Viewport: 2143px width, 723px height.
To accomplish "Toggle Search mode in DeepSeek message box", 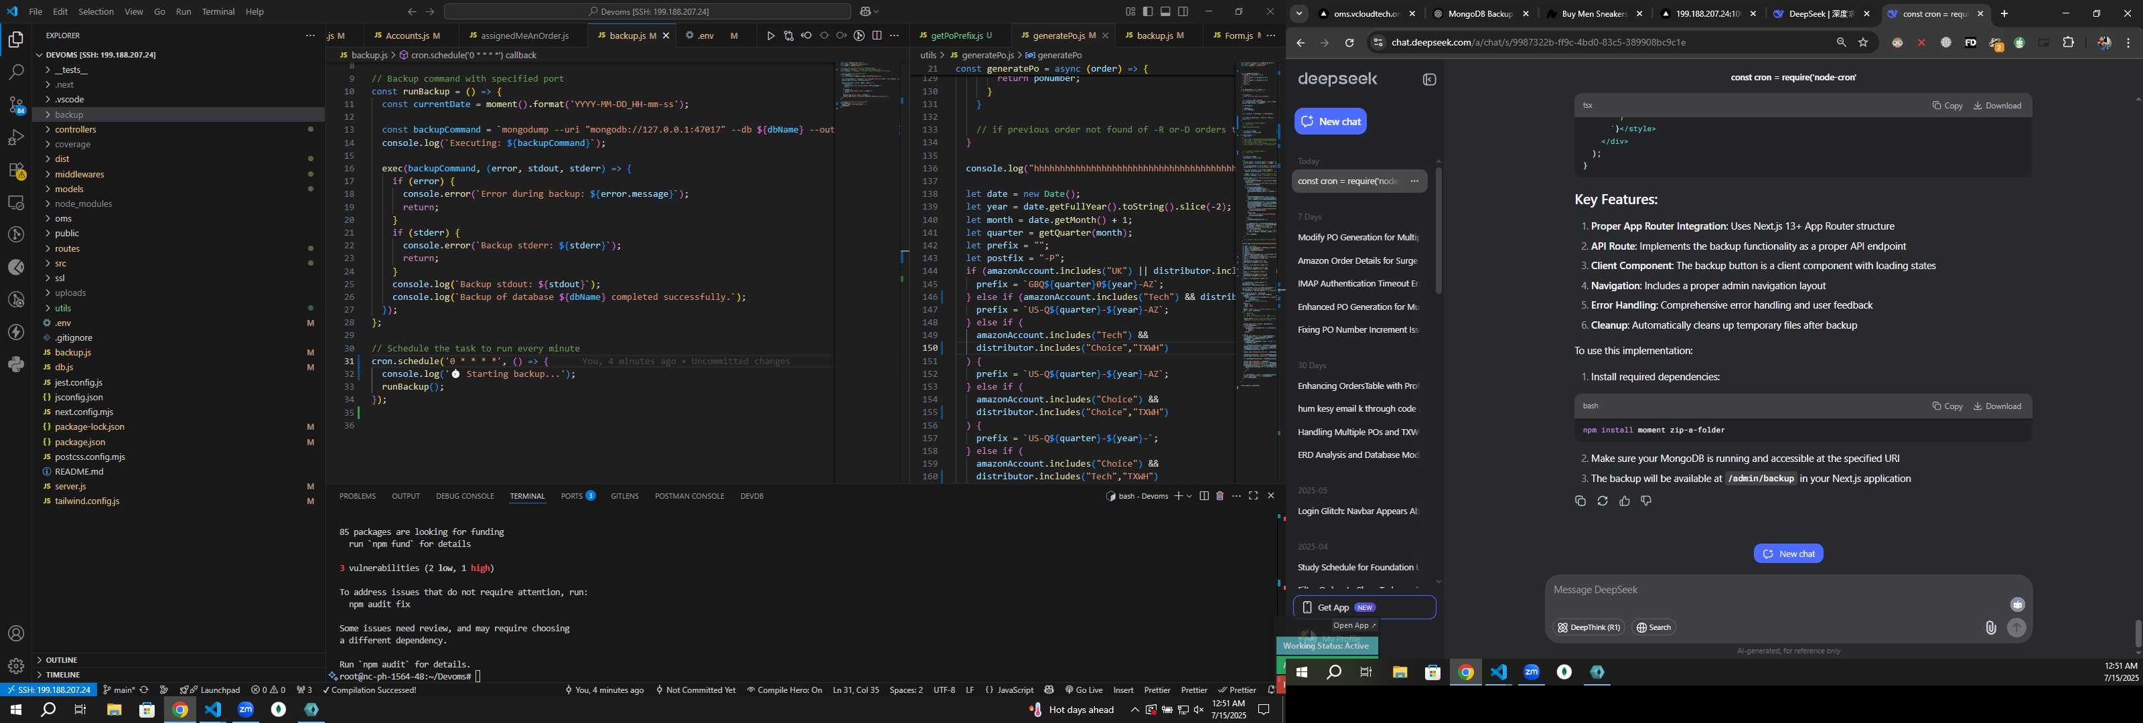I will coord(1653,627).
